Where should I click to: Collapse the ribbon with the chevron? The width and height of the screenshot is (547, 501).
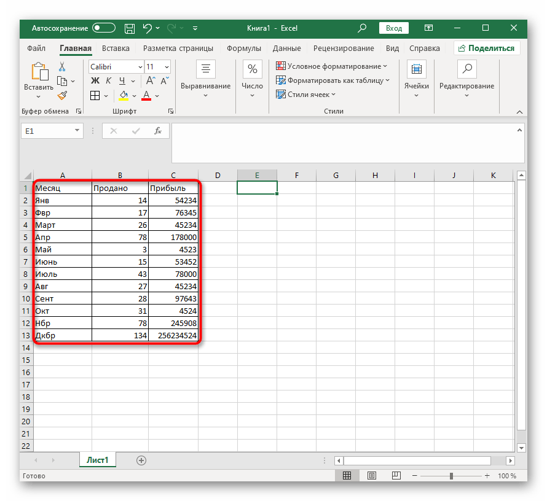point(519,112)
